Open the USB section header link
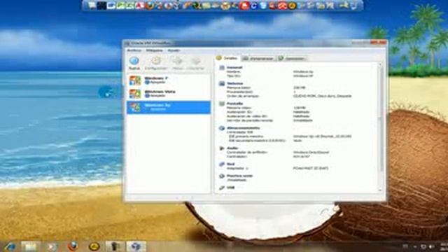Screen dimensions: 448x252 point(230,188)
